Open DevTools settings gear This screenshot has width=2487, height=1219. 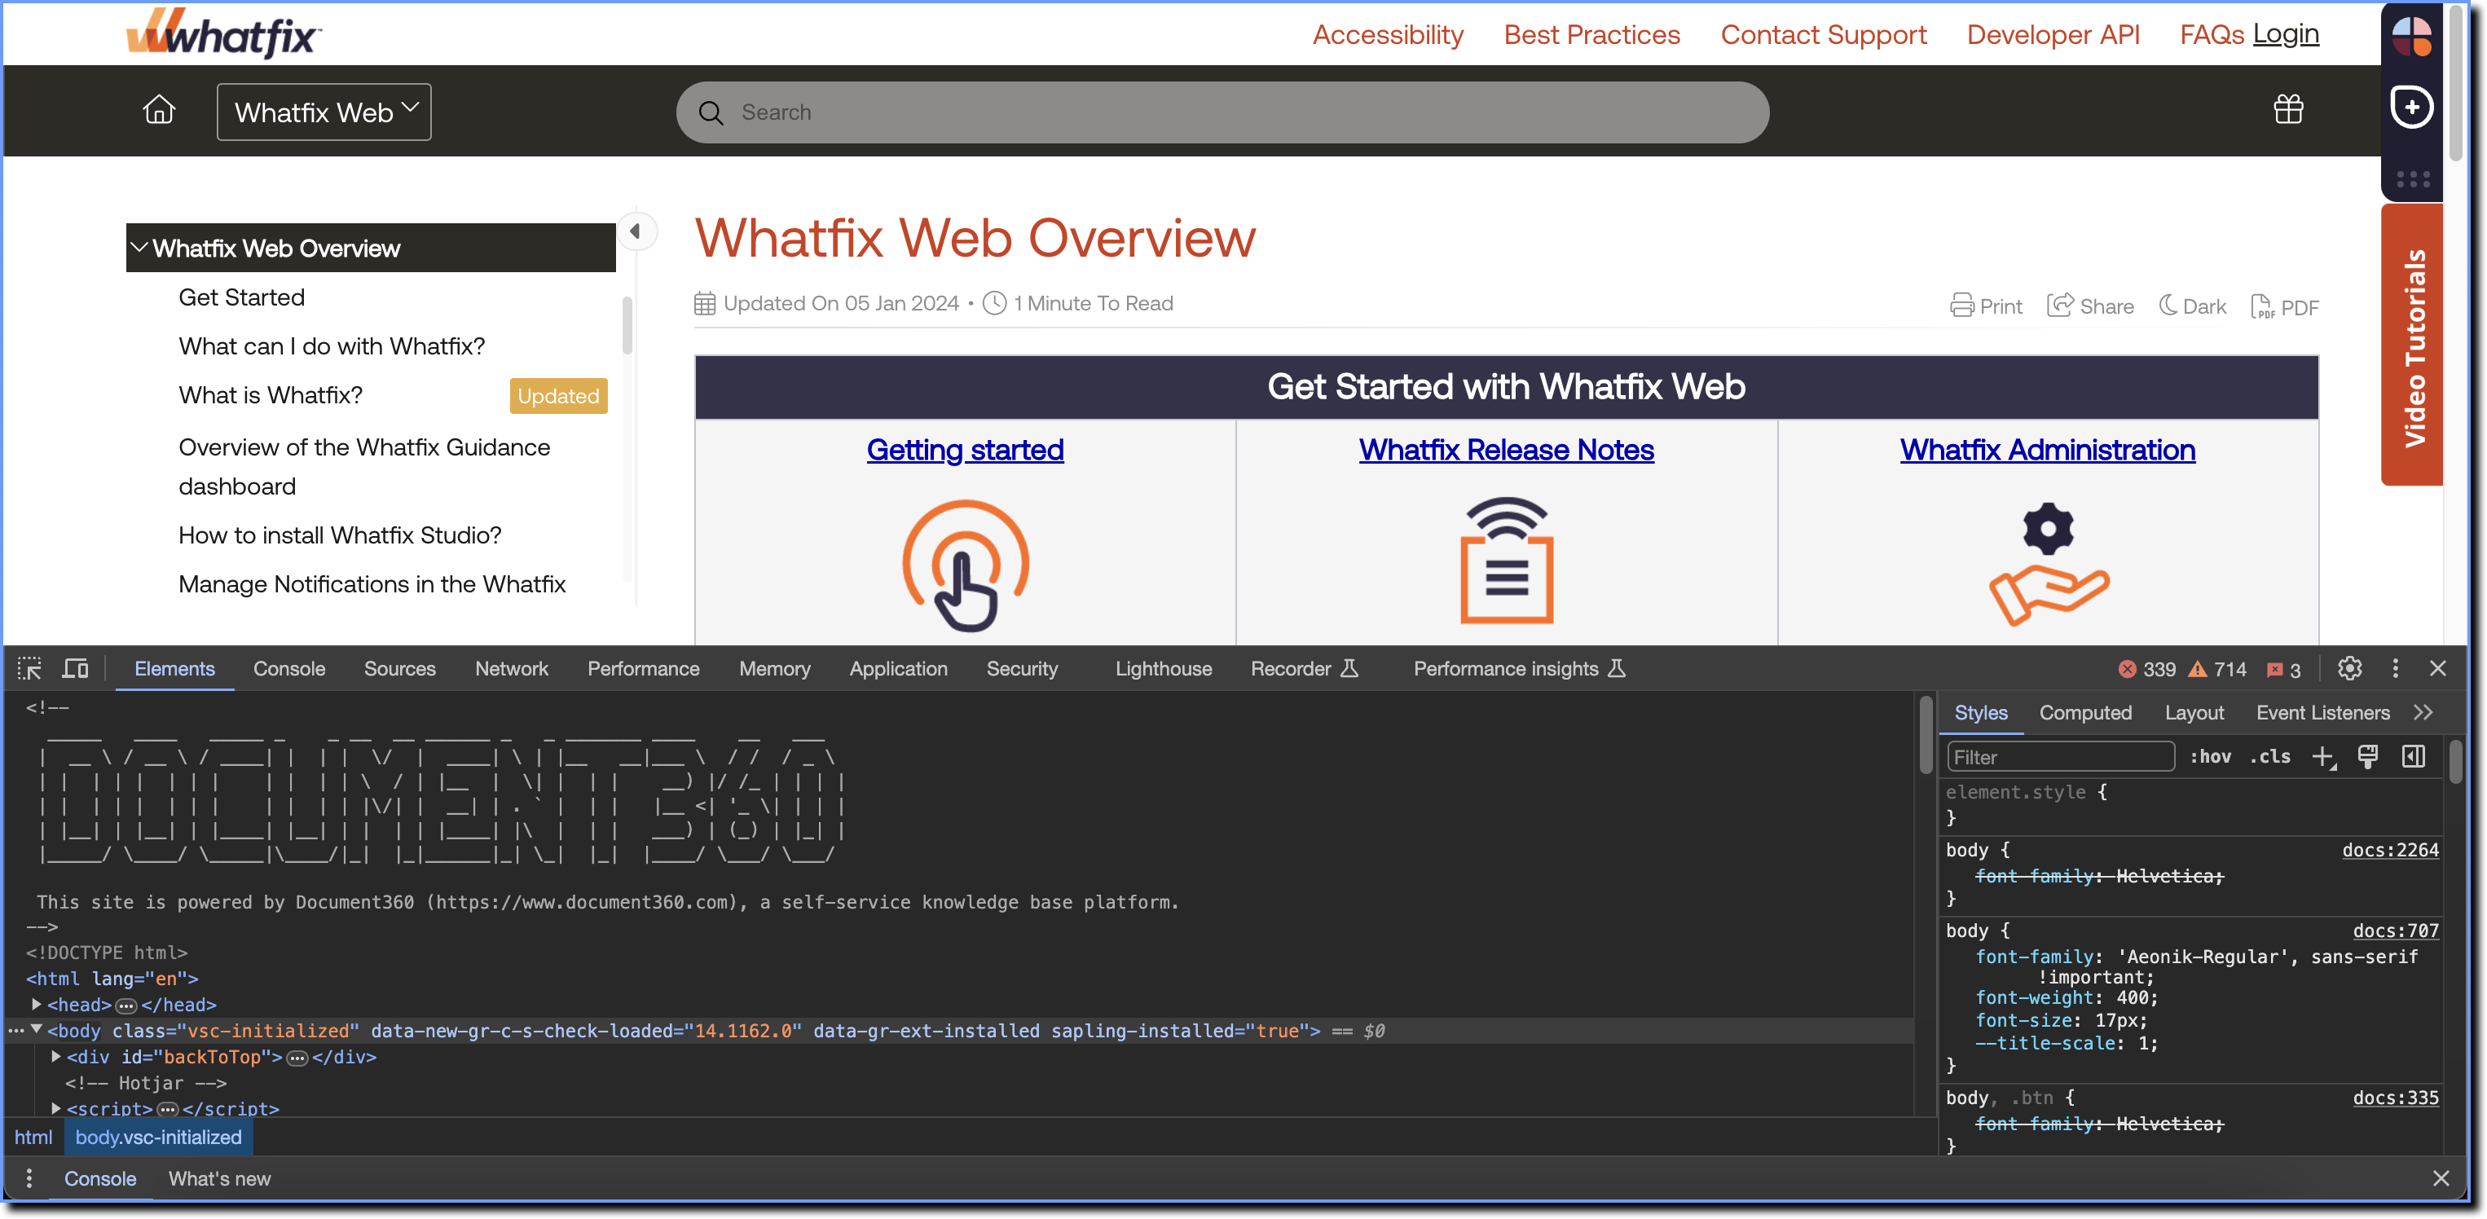coord(2349,668)
